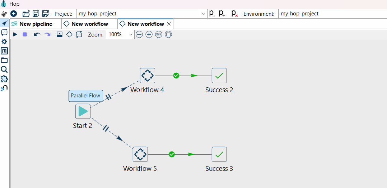Open the Zoom percentage dropdown
This screenshot has width=387, height=188.
tap(131, 34)
